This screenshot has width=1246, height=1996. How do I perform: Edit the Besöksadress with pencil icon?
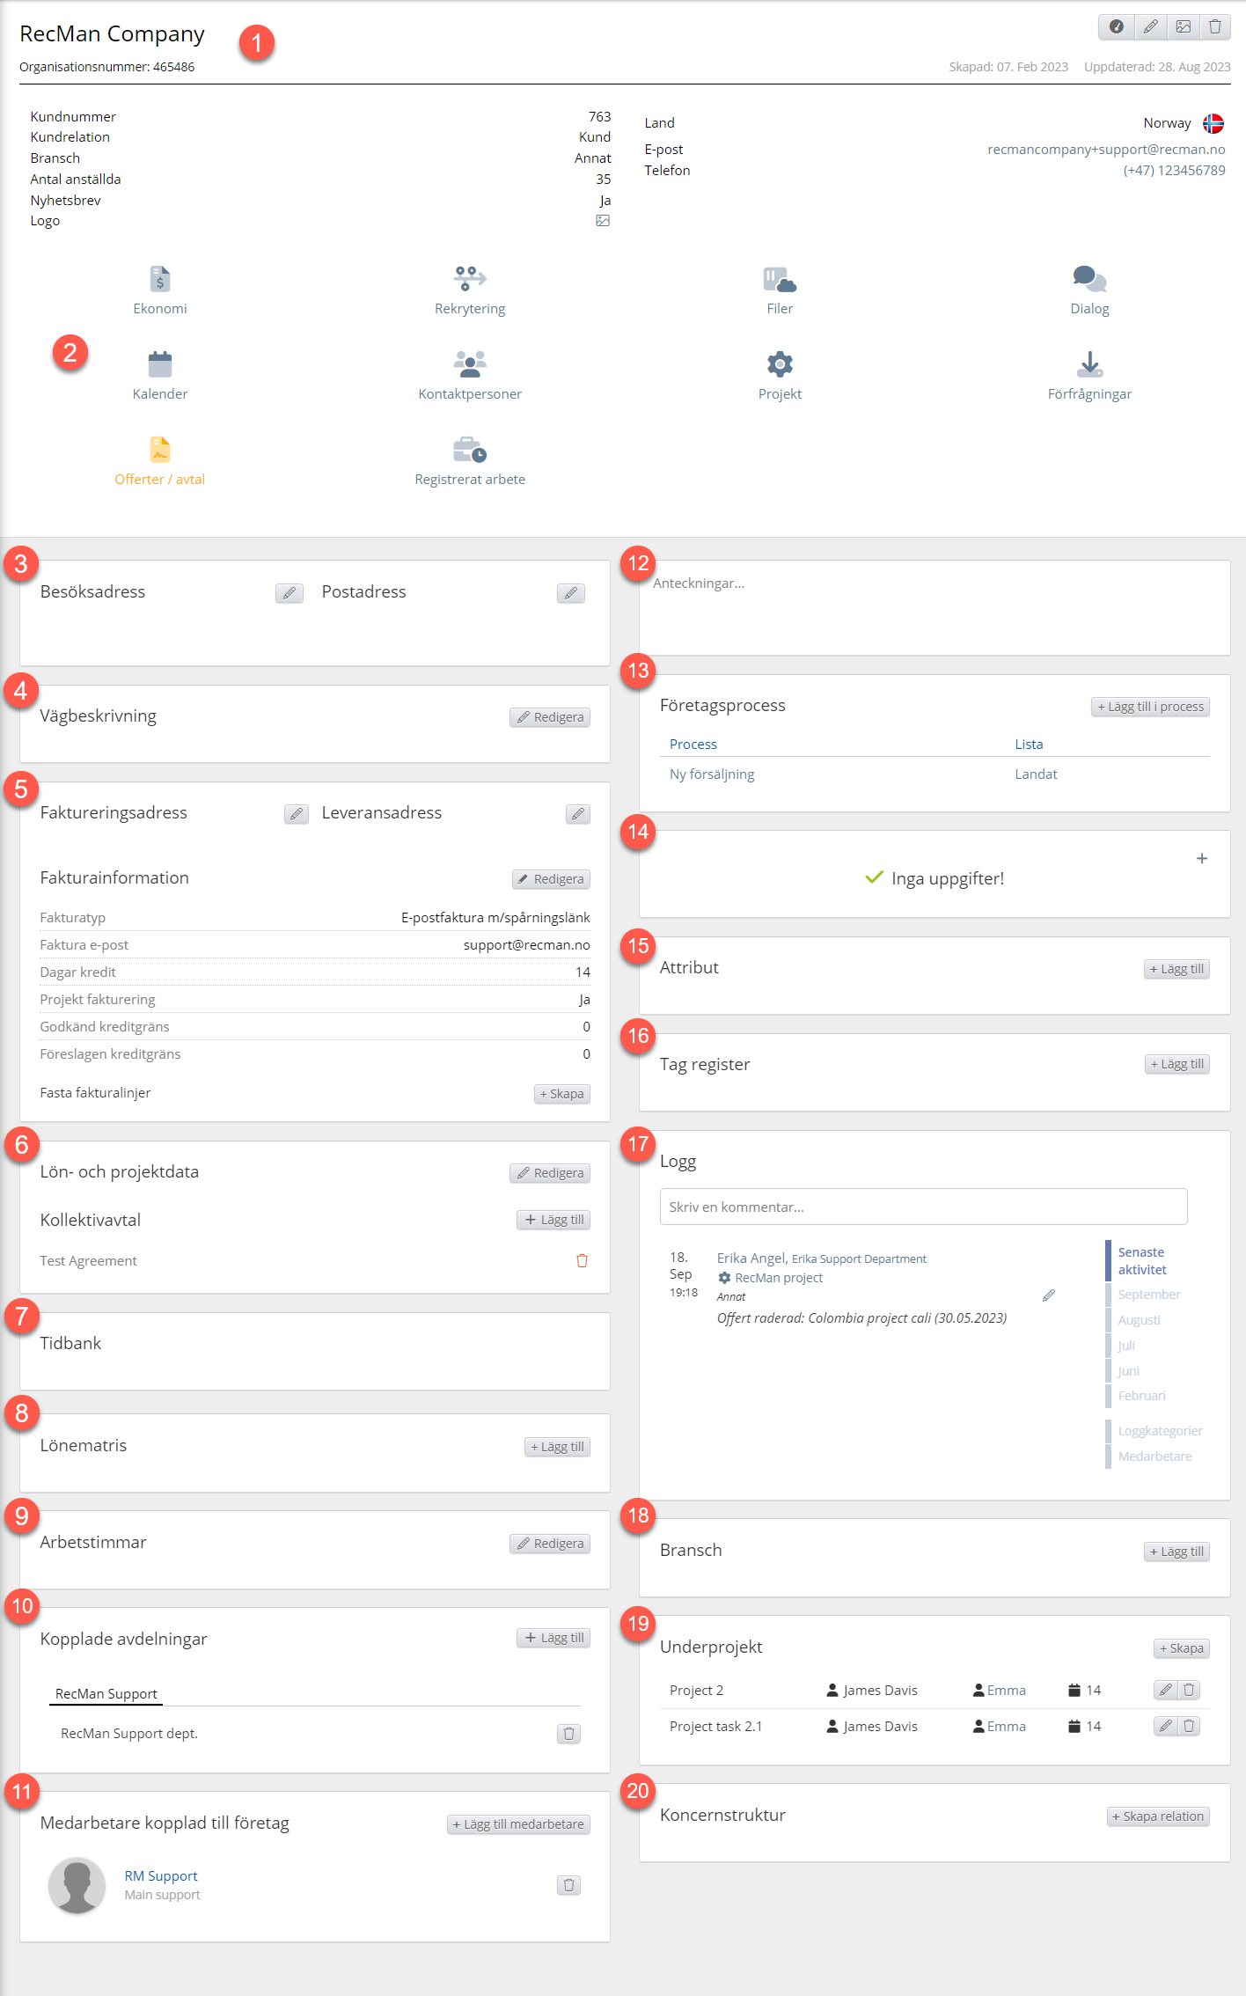tap(289, 593)
